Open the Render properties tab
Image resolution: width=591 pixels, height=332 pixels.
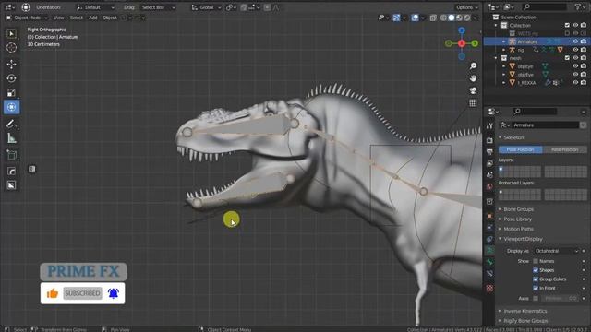(489, 140)
